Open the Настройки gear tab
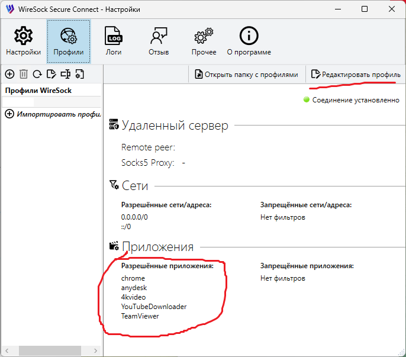 point(23,41)
